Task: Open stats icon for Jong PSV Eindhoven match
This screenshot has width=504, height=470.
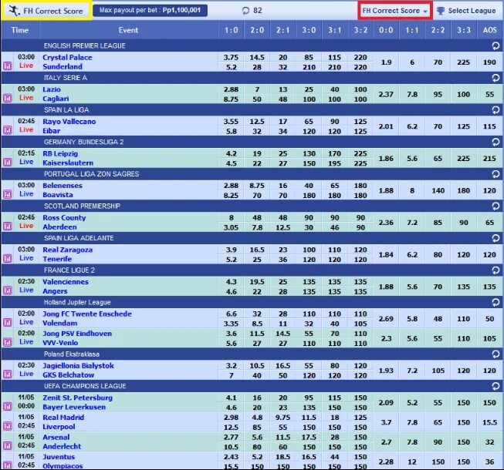Action: 8,342
